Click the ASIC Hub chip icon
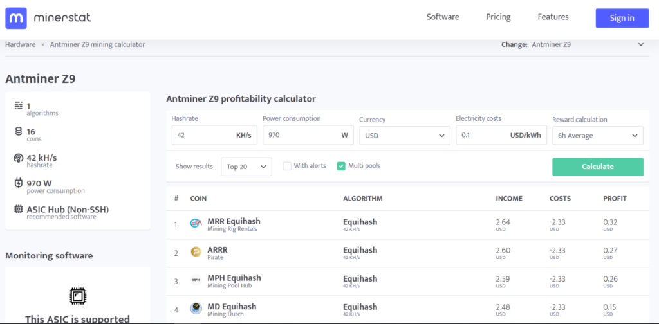 (x=18, y=209)
